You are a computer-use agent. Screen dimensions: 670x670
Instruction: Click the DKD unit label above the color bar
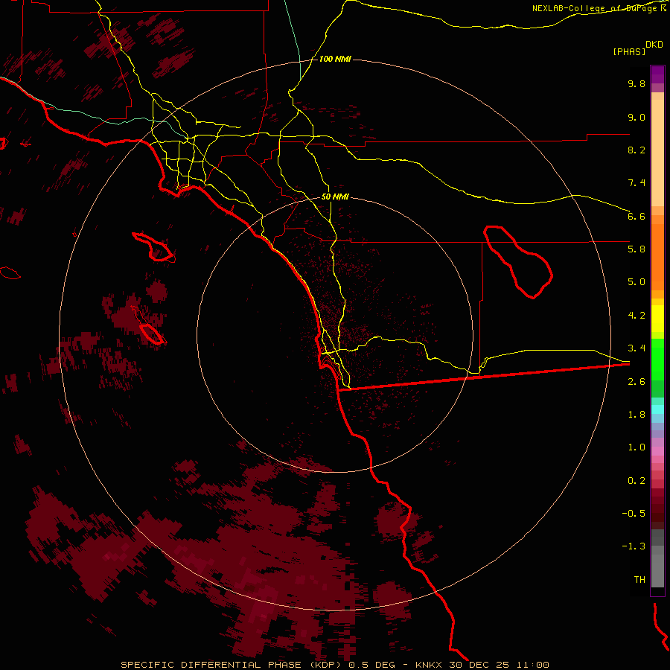(x=654, y=45)
